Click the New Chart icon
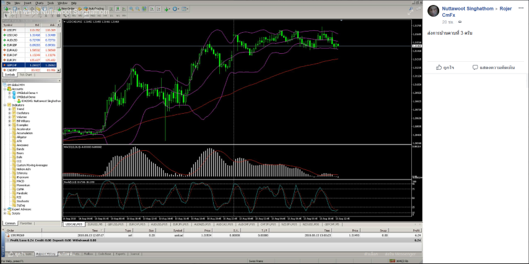Screen dimensions: 529x264 pos(6,9)
